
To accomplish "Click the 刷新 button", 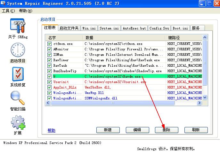I will click(196, 130).
